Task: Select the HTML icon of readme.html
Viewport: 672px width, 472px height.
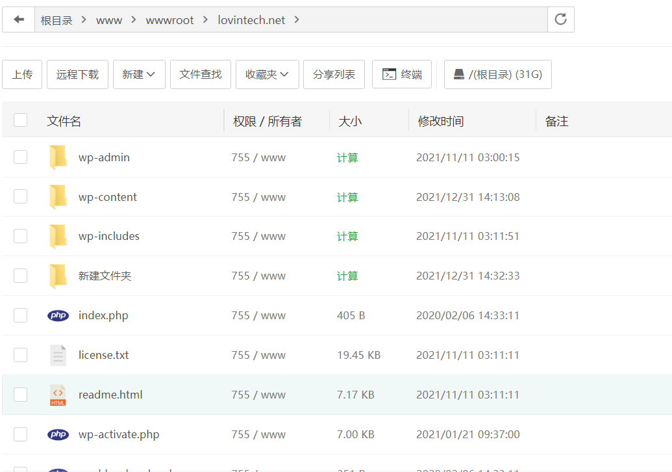Action: coord(58,395)
